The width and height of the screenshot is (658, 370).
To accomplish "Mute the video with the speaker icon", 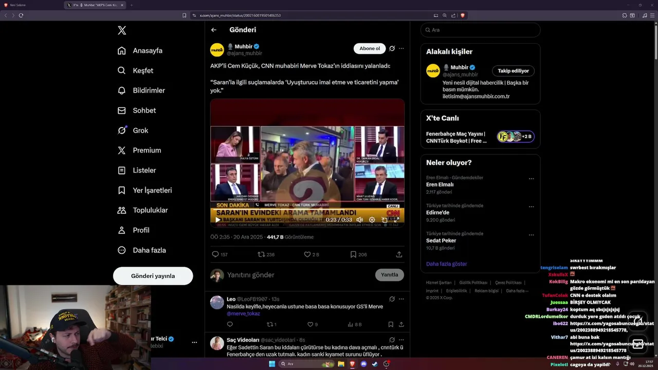I will [359, 219].
